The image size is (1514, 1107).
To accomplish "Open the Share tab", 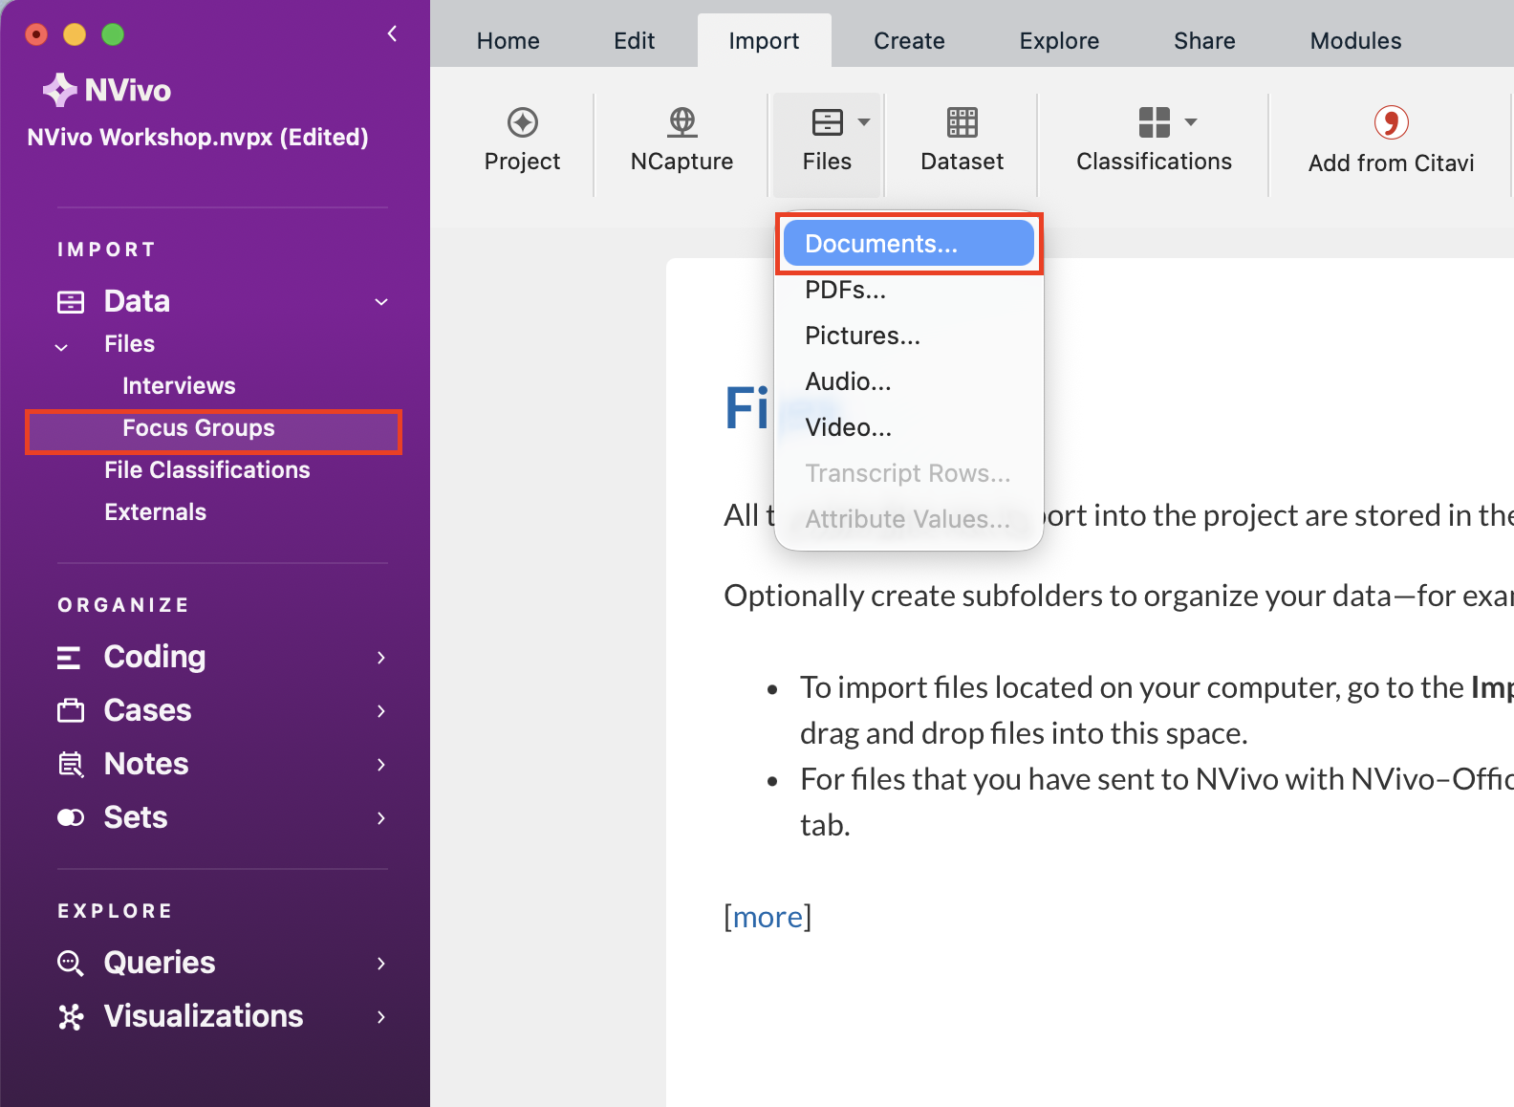I will pyautogui.click(x=1204, y=41).
